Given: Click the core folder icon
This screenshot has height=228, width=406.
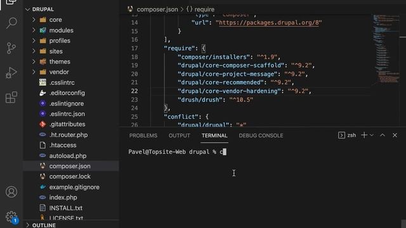Looking at the screenshot, I should tap(43, 20).
